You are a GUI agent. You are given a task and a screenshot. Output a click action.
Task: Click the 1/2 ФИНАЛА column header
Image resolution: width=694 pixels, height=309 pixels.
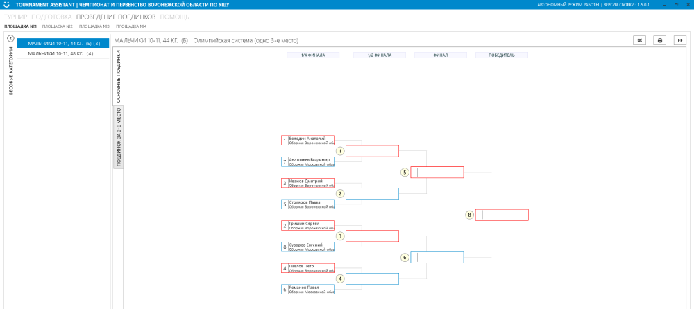click(379, 55)
